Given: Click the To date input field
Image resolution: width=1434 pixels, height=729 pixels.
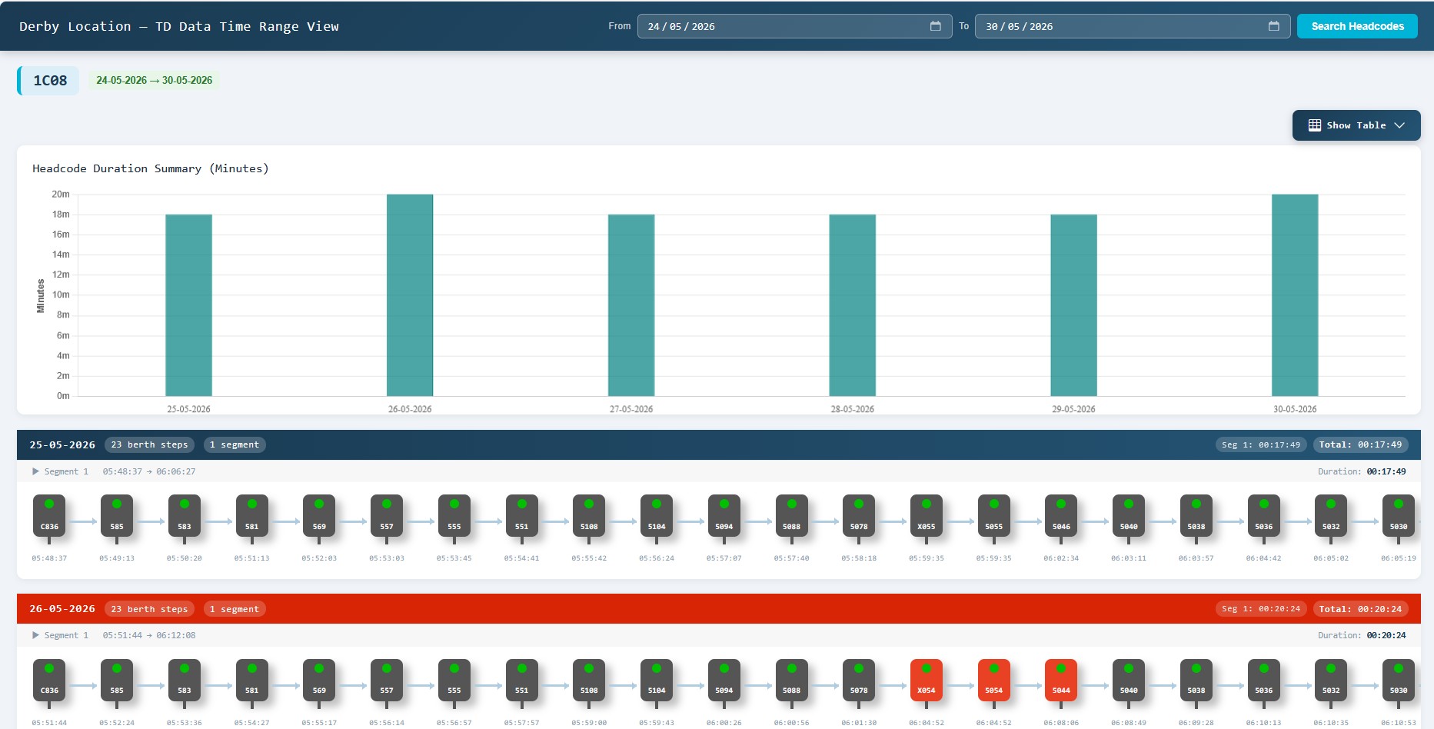Looking at the screenshot, I should tap(1133, 26).
